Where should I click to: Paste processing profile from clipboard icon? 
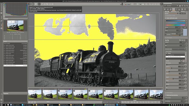[x=187, y=6]
